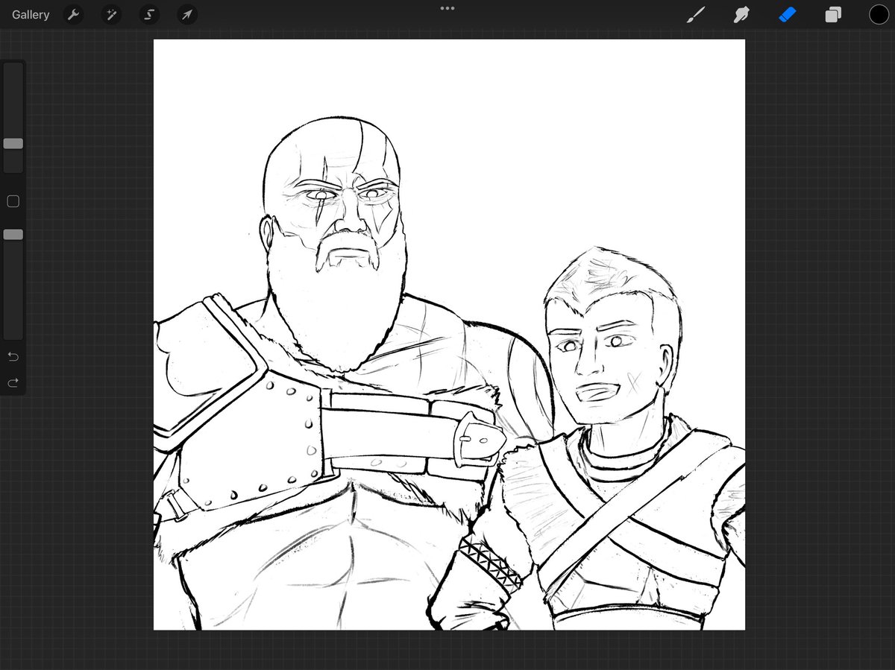895x670 pixels.
Task: Select the Eraser tool
Action: (788, 14)
